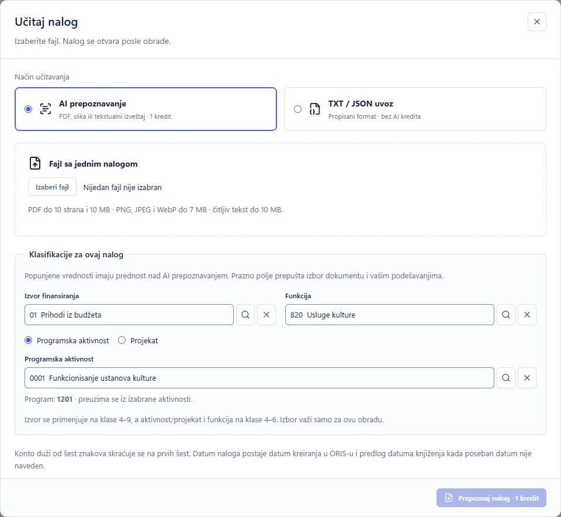This screenshot has height=517, width=561.
Task: Select AI prepoznavanje radio option
Action: tap(28, 109)
